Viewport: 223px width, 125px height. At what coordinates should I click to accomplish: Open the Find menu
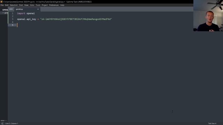(21, 5)
